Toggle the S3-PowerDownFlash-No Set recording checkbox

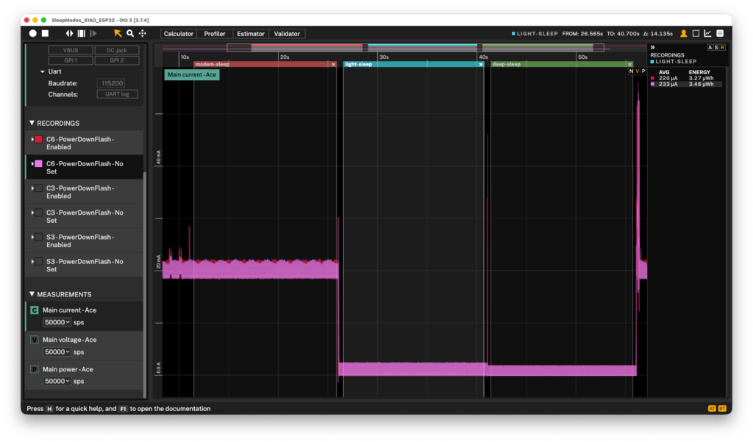coord(38,262)
